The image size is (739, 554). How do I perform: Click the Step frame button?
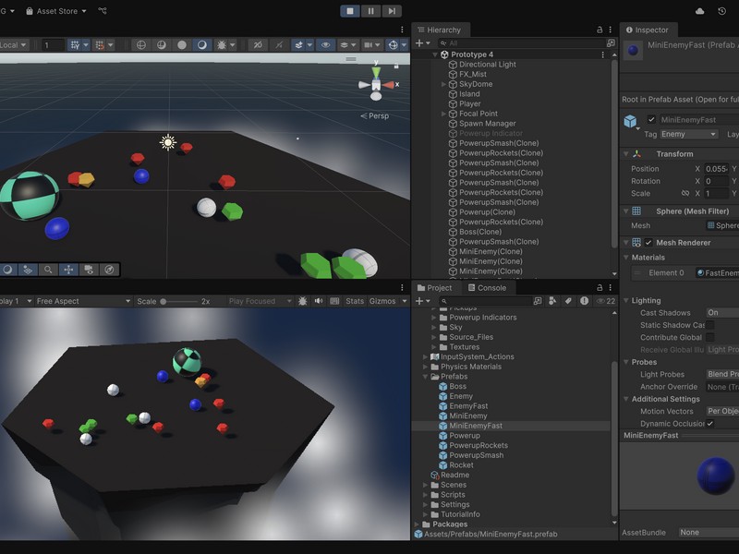pos(393,11)
